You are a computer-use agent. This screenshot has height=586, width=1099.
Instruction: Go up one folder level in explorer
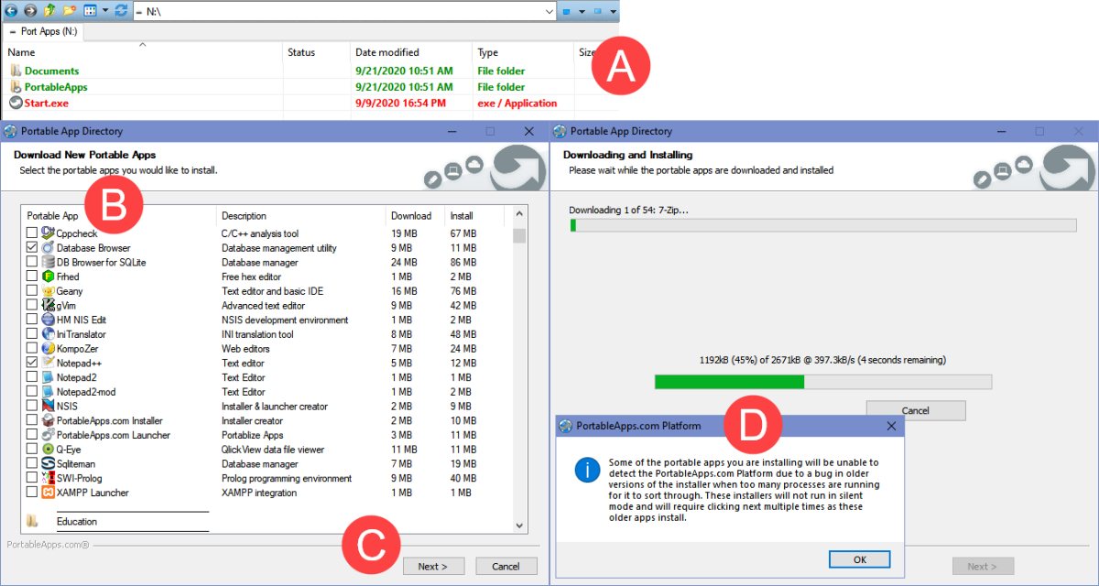pos(49,11)
